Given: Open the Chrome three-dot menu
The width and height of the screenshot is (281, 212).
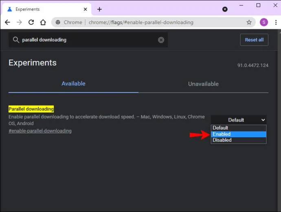Looking at the screenshot, I should pos(276,22).
